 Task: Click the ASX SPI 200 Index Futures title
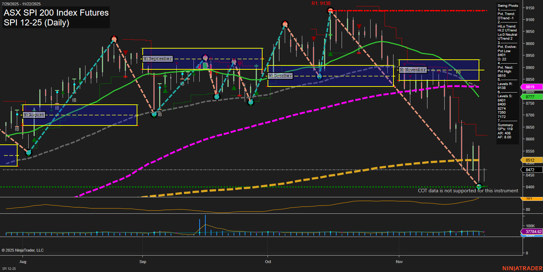(56, 13)
